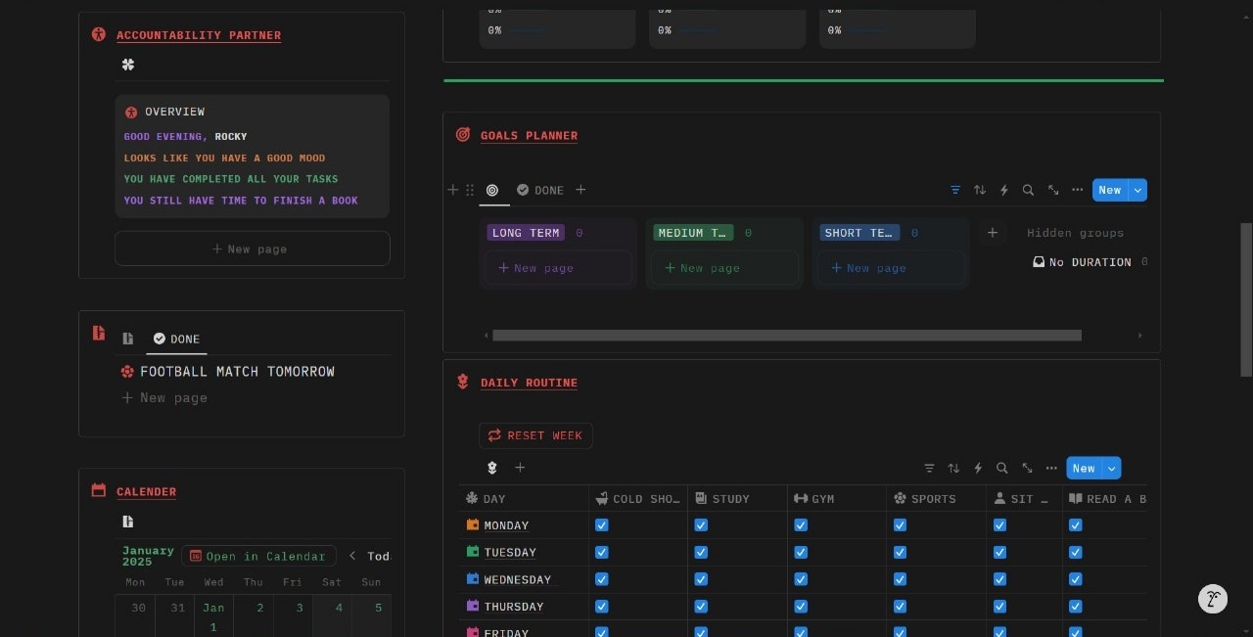Open sort options in Daily Routine
The width and height of the screenshot is (1253, 637).
[x=953, y=468]
